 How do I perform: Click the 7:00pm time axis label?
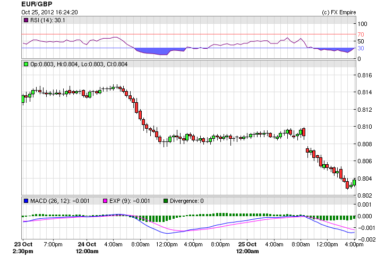pos(53,245)
